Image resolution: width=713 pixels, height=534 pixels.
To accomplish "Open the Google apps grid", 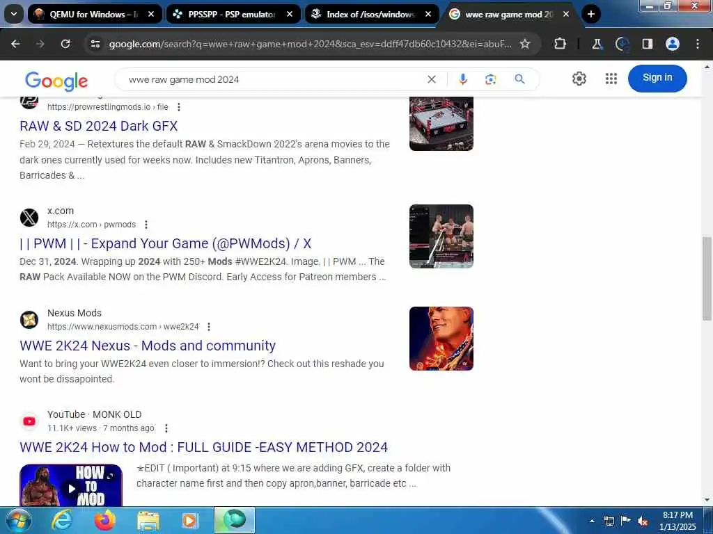I will pos(611,79).
